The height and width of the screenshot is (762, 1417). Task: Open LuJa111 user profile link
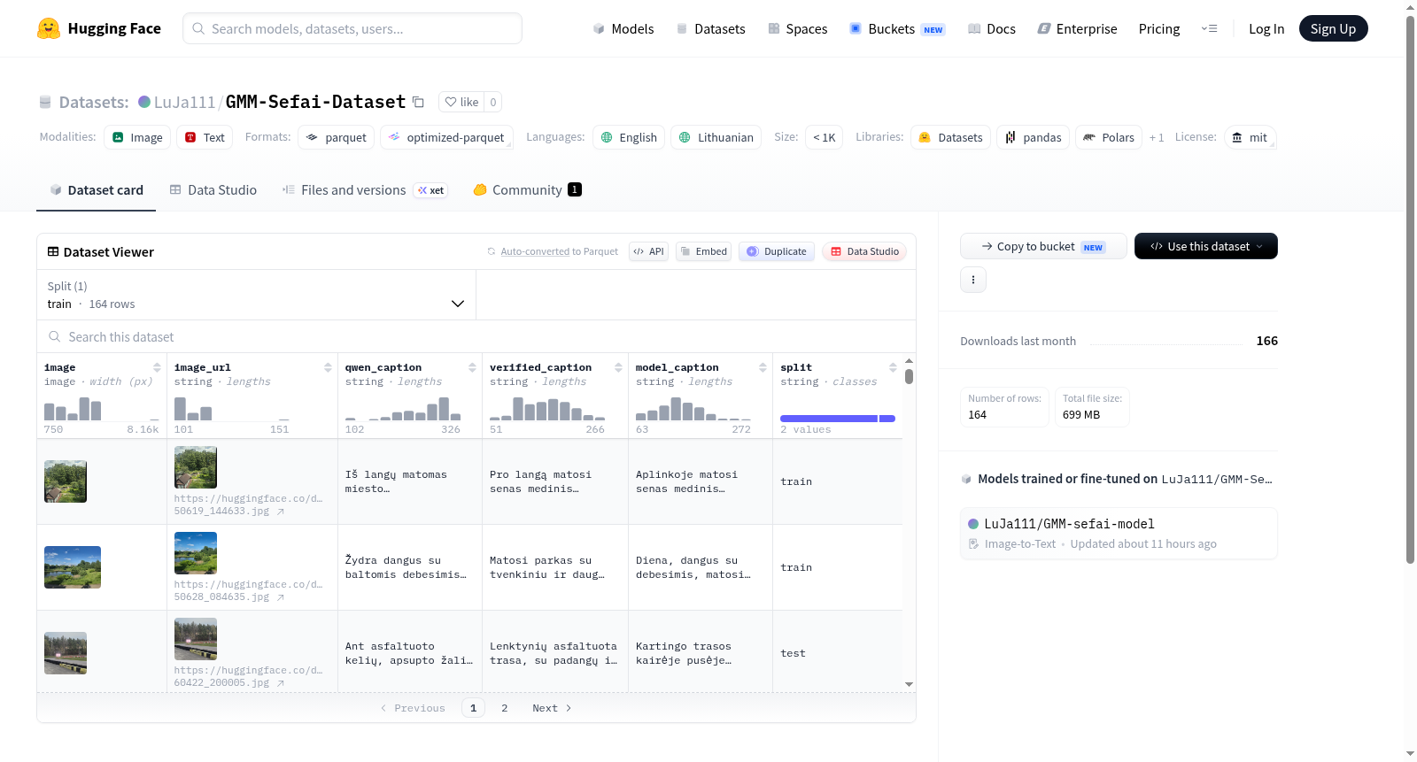(x=184, y=102)
